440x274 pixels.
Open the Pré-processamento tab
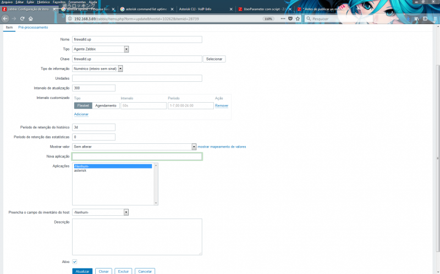click(x=33, y=27)
